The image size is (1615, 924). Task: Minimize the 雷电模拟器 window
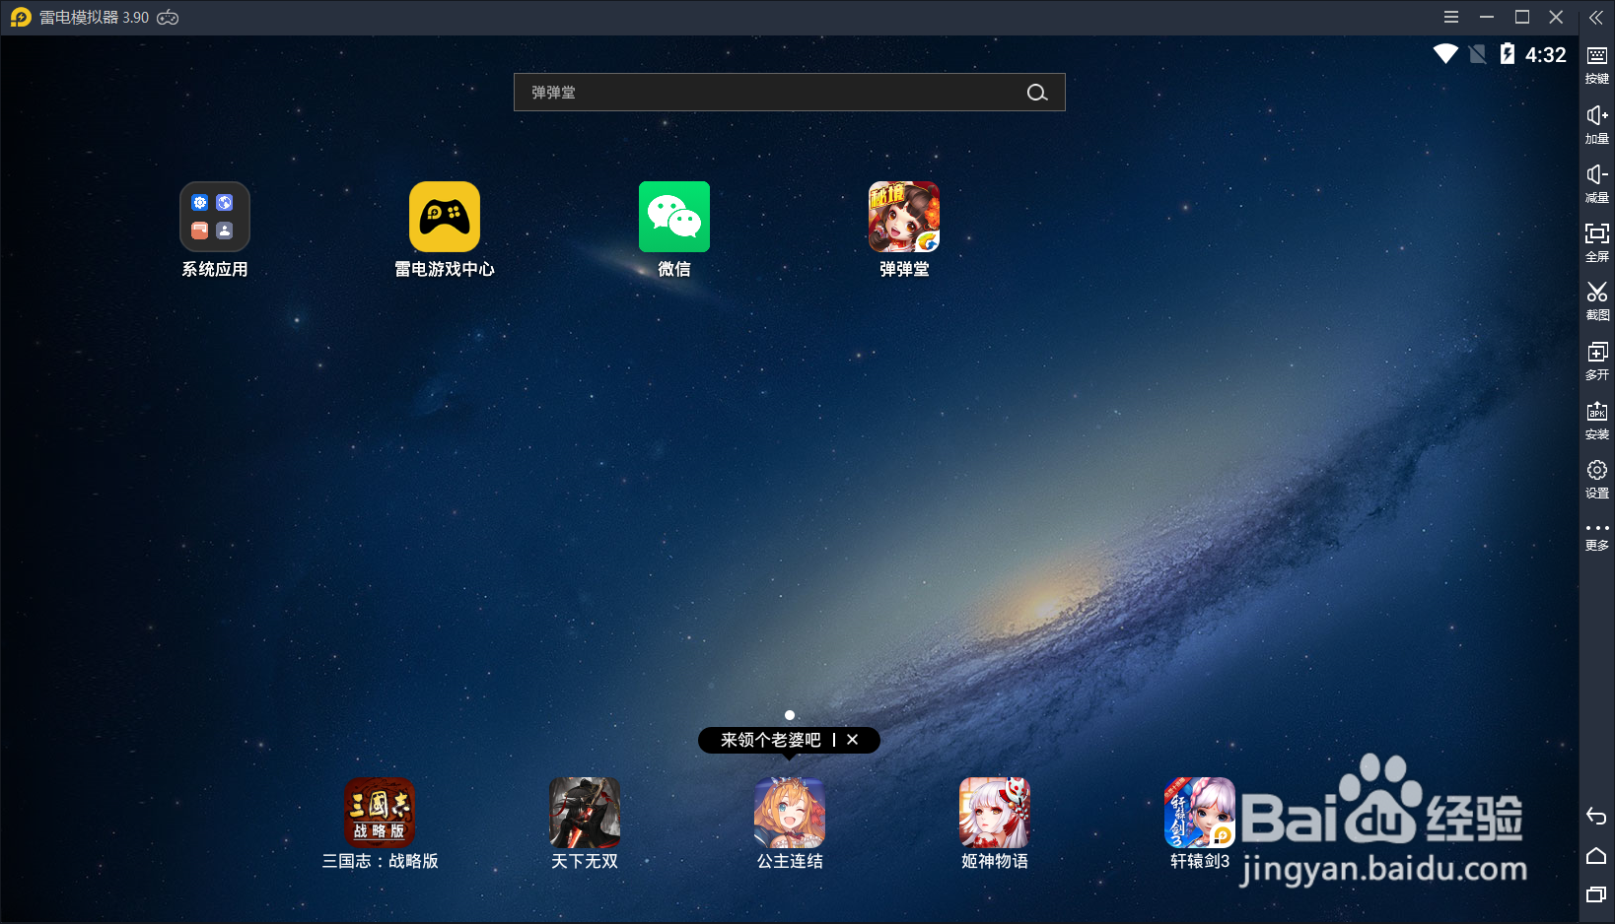(x=1487, y=17)
